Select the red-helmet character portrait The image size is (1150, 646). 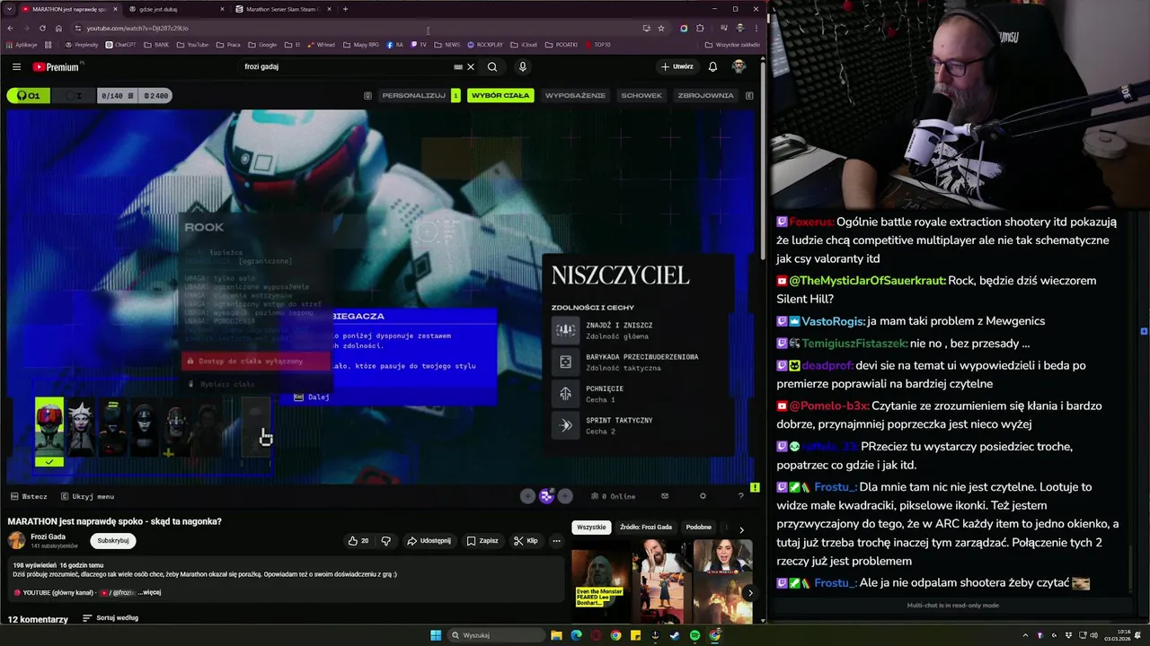(x=49, y=426)
